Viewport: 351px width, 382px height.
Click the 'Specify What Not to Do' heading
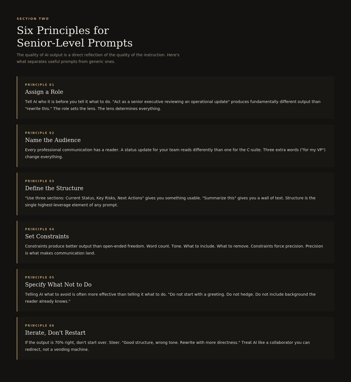pos(58,285)
